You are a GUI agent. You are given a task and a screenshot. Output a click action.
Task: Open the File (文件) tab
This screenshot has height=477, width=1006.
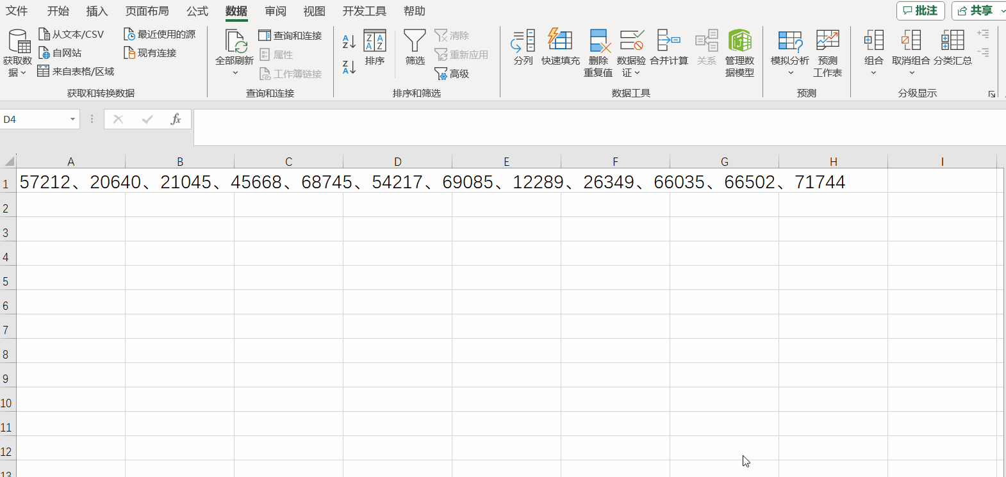click(17, 11)
